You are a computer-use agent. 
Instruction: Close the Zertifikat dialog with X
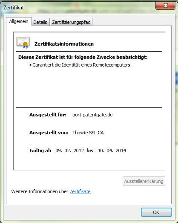(165, 6)
